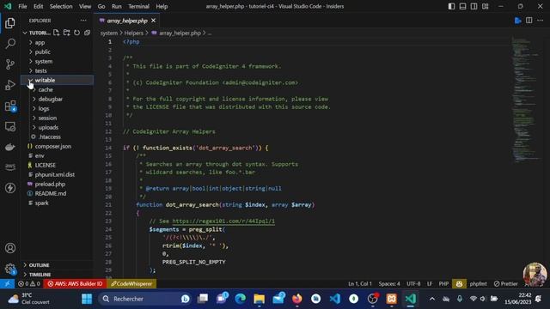Open the Explorer view in activity bar
Screen dimensions: 550x309
(10, 23)
